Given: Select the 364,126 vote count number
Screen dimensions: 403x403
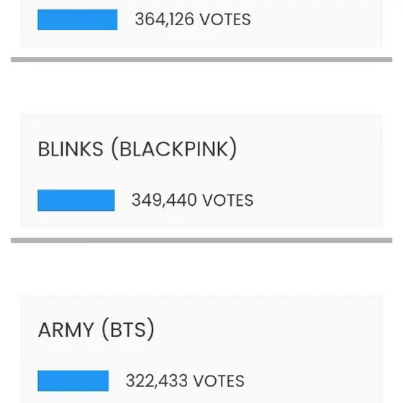Looking at the screenshot, I should pyautogui.click(x=165, y=19).
